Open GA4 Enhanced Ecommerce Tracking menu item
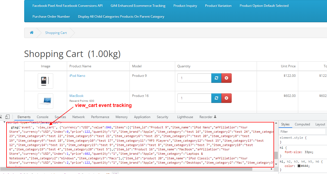Screen dimensions: 327x174 pos(138,6)
